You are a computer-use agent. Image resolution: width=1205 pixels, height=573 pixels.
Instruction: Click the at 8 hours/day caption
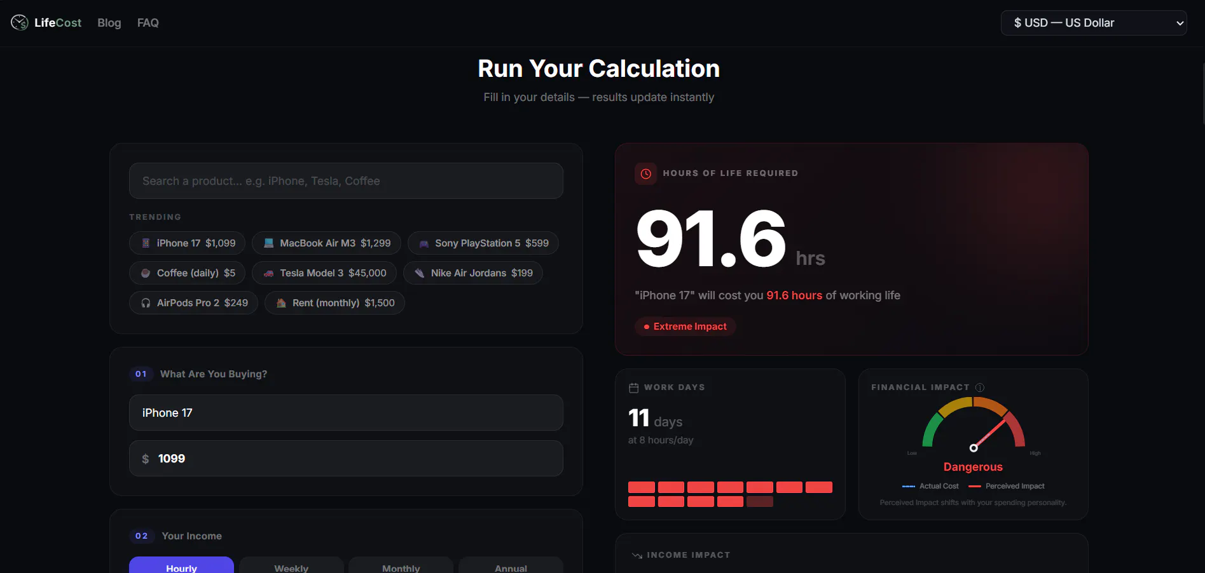tap(661, 440)
